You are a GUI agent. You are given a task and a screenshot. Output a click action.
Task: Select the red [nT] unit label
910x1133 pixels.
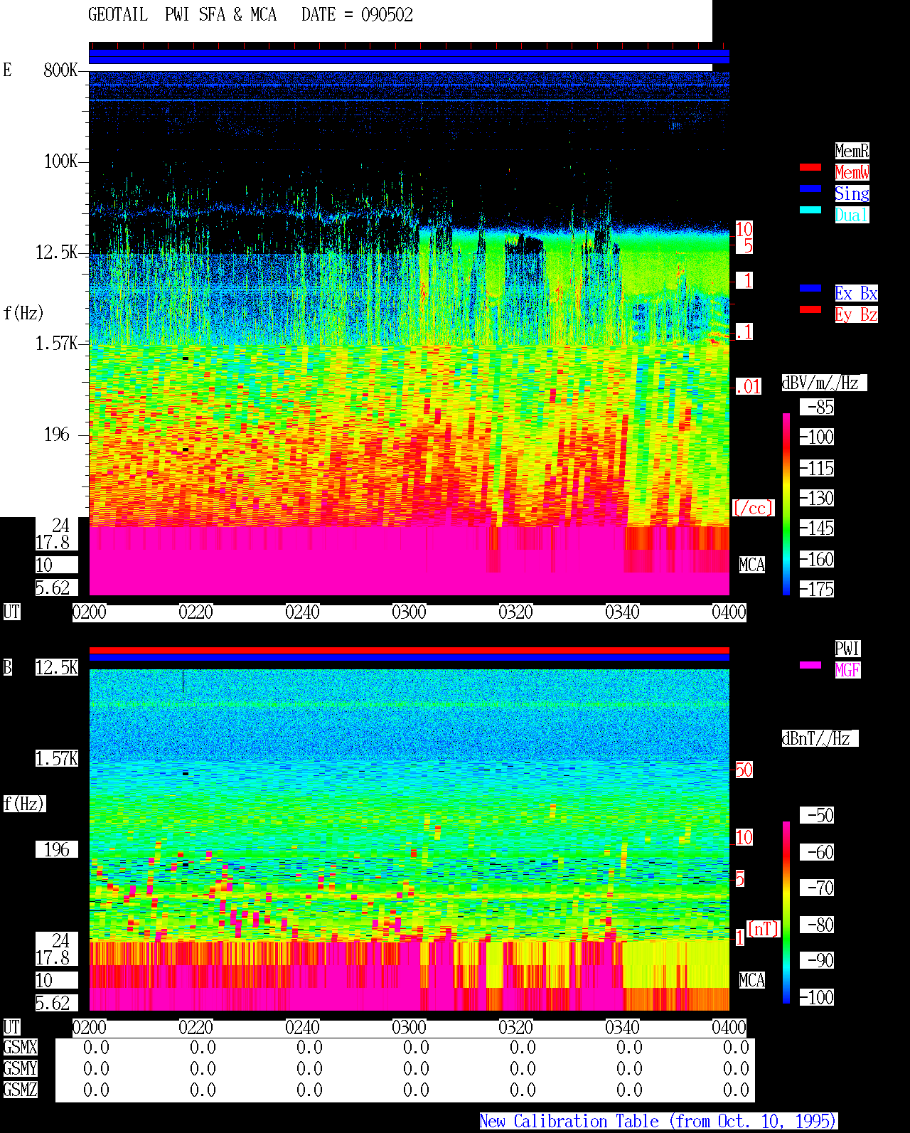coord(764,929)
